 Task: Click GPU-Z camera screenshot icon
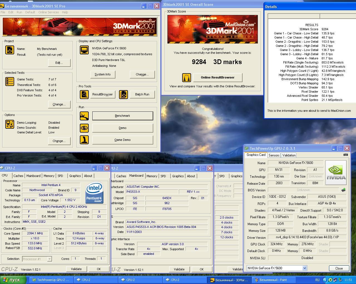click(x=345, y=155)
